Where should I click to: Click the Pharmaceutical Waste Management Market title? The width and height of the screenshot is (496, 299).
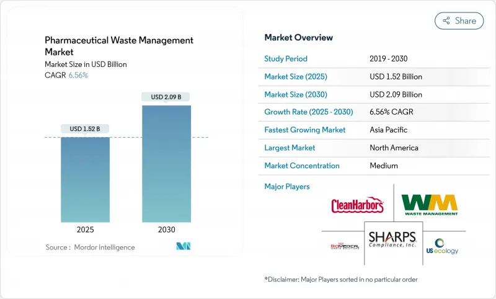coord(119,47)
